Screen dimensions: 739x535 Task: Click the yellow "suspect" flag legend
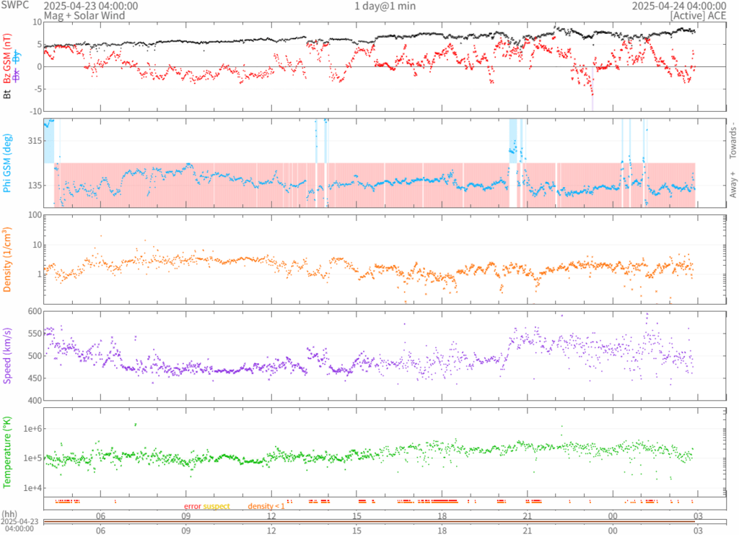pyautogui.click(x=217, y=506)
